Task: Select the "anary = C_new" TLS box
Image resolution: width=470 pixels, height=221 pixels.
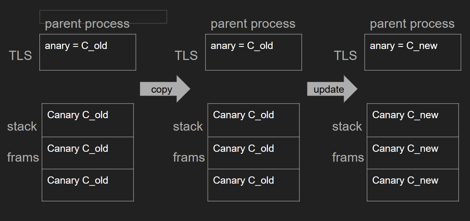Action: click(x=412, y=52)
